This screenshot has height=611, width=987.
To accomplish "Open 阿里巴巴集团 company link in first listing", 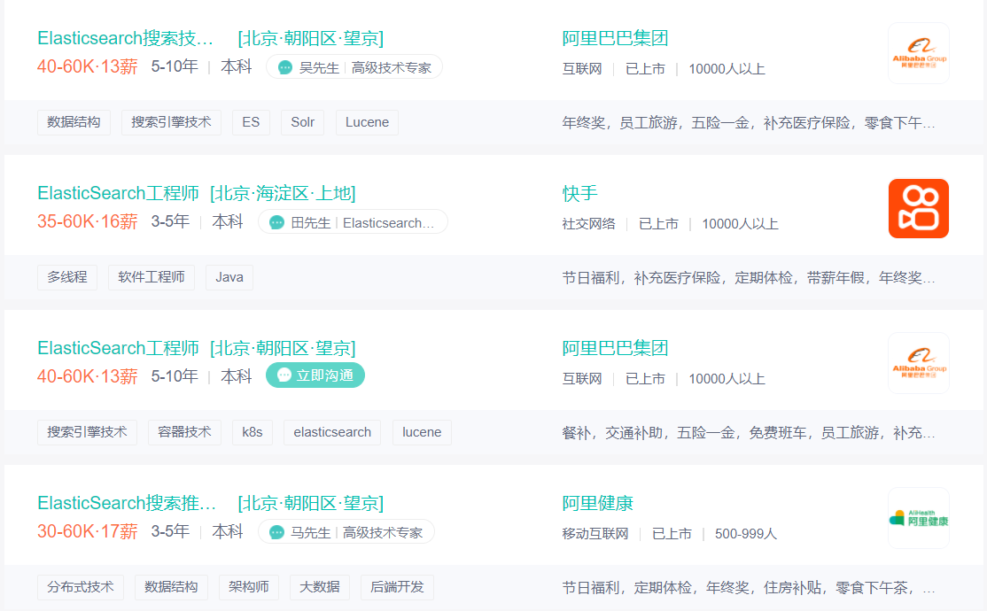I will [615, 38].
